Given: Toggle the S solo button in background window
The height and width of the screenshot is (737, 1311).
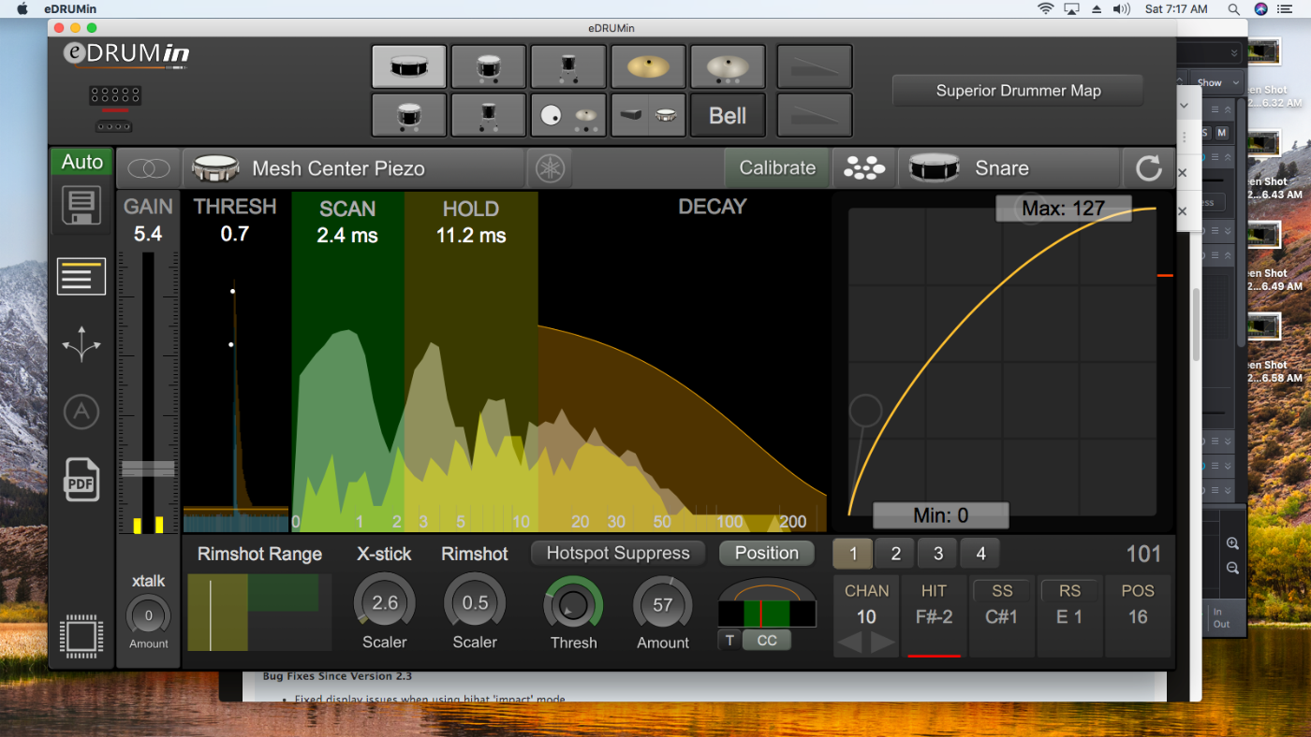Looking at the screenshot, I should tap(1204, 134).
